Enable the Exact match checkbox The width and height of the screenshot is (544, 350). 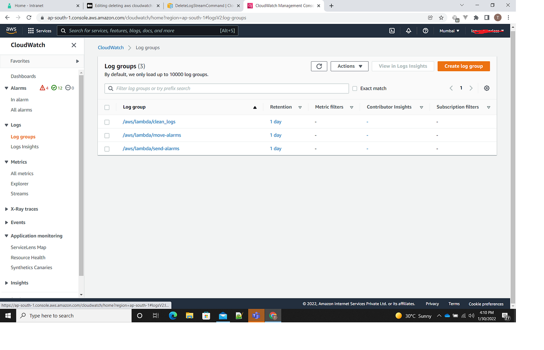coord(355,88)
